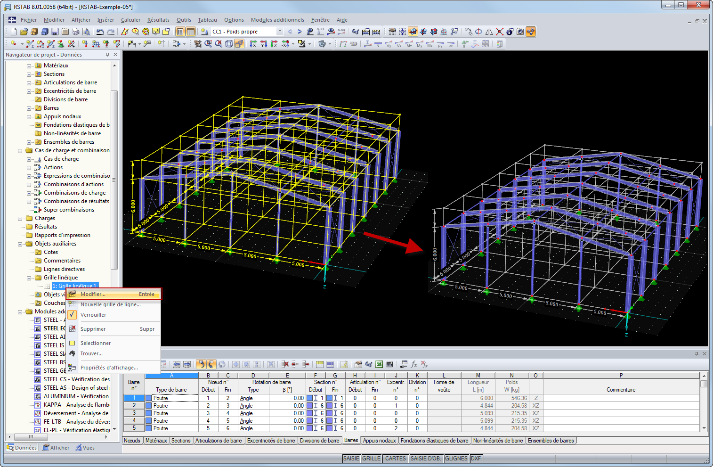Choose Modifier... from the context menu

coord(93,294)
